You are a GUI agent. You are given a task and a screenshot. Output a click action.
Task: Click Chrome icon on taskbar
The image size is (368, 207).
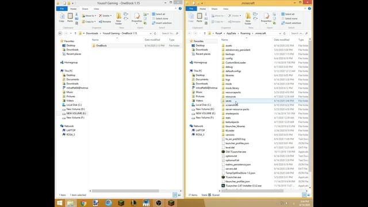pyautogui.click(x=83, y=203)
